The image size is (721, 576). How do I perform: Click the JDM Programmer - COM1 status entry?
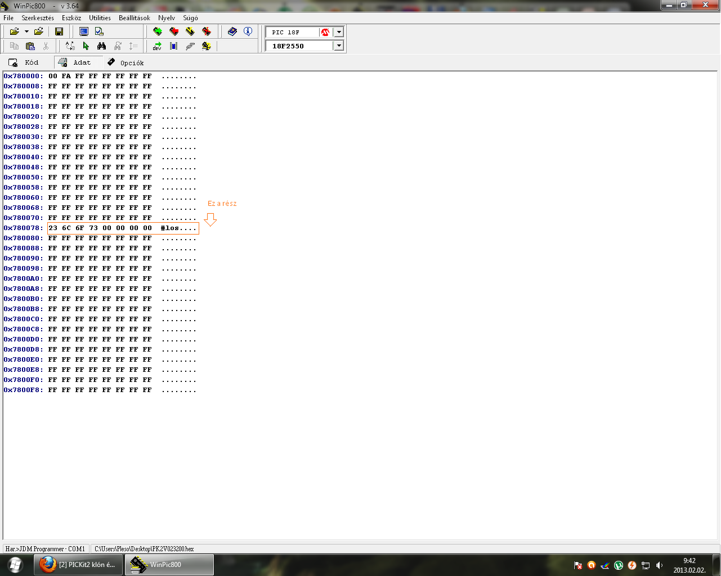(x=46, y=549)
